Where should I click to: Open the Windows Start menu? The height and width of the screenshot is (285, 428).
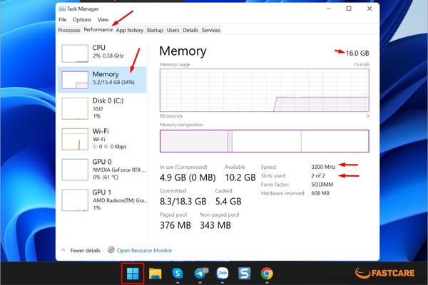[x=133, y=274]
